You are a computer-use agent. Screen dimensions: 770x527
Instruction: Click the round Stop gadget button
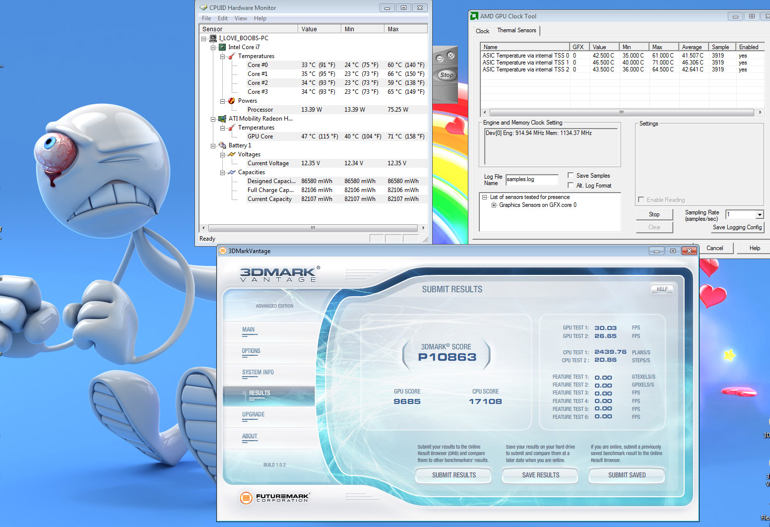click(x=447, y=75)
